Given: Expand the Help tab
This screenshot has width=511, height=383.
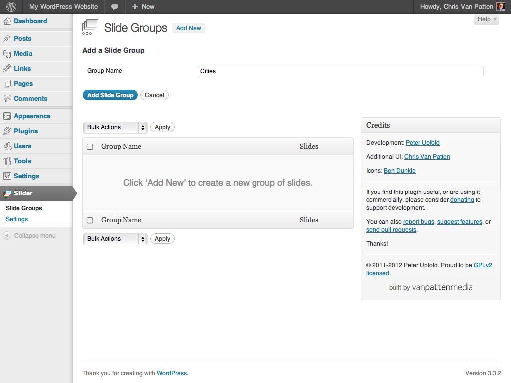Looking at the screenshot, I should click(x=487, y=19).
